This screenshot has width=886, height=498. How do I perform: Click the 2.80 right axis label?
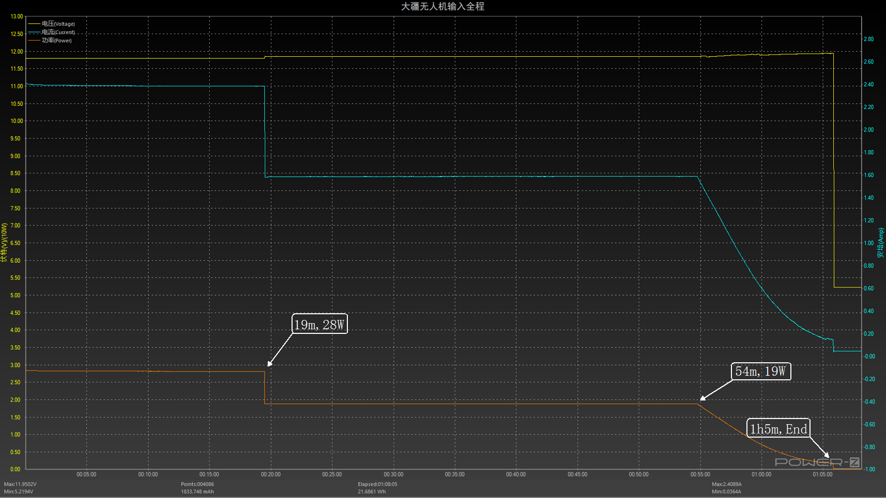point(869,39)
